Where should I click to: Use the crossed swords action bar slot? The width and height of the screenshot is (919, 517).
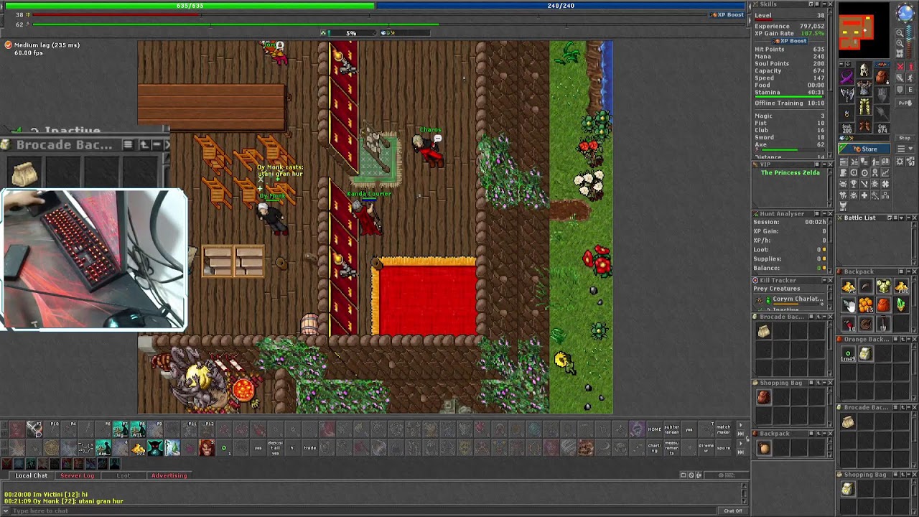[34, 429]
